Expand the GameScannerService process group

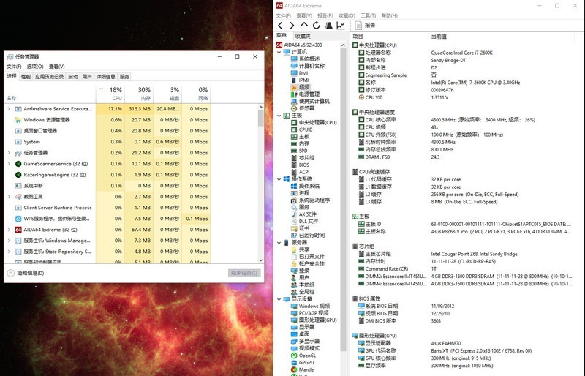click(9, 164)
